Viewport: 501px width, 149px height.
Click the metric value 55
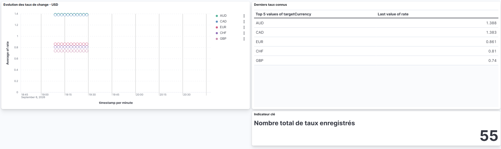489,136
